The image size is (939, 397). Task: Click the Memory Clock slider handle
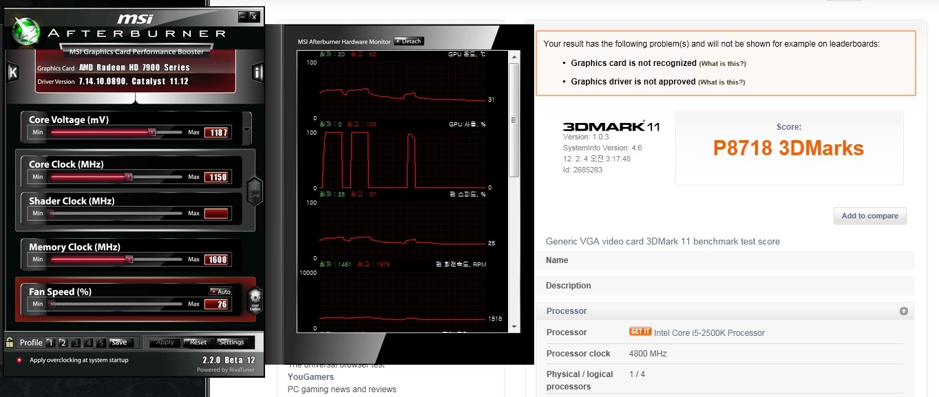129,260
